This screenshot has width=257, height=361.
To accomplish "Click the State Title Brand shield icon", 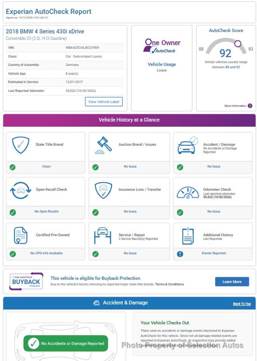I will click(21, 145).
